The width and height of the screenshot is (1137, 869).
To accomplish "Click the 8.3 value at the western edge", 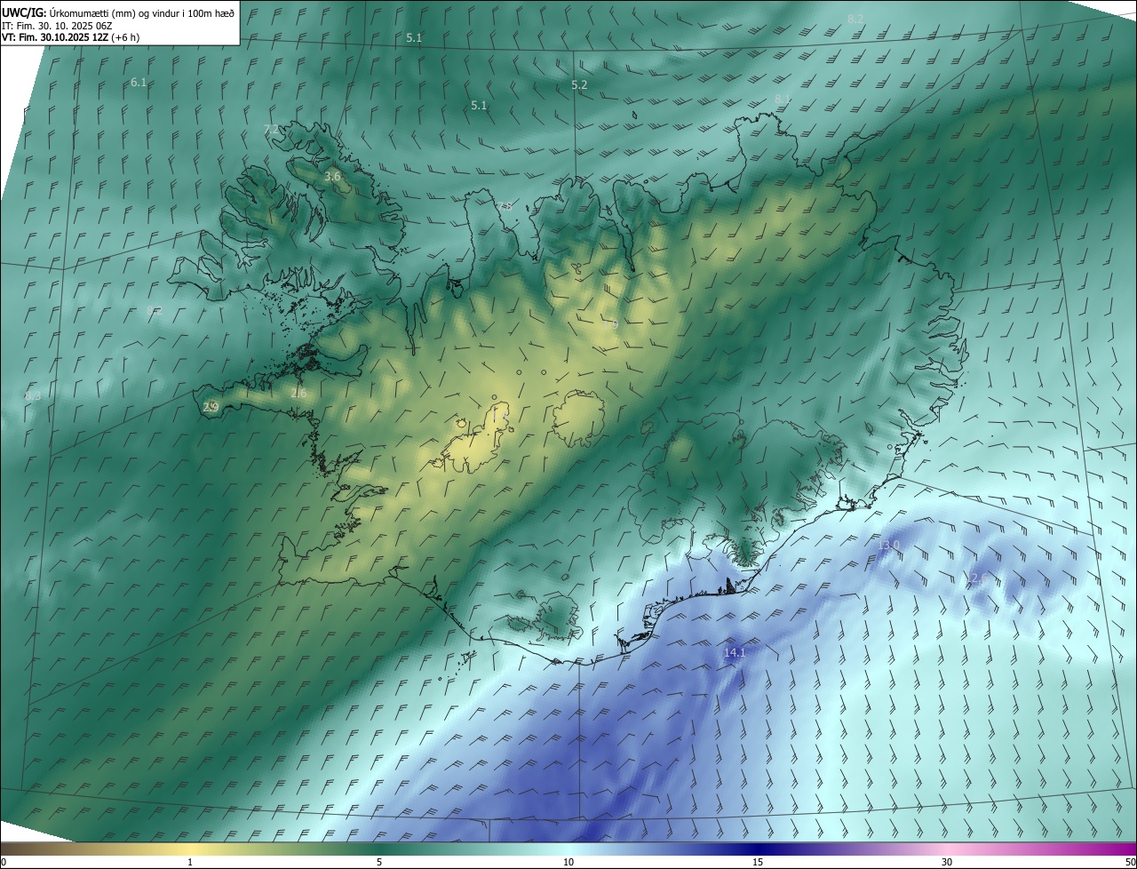I will (33, 395).
